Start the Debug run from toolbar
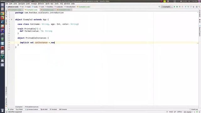This screenshot has height=113, width=201. [177, 7]
